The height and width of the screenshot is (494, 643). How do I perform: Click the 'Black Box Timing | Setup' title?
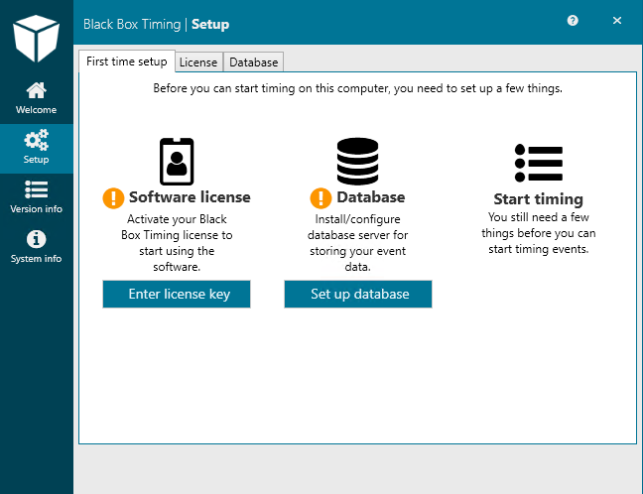click(x=156, y=24)
